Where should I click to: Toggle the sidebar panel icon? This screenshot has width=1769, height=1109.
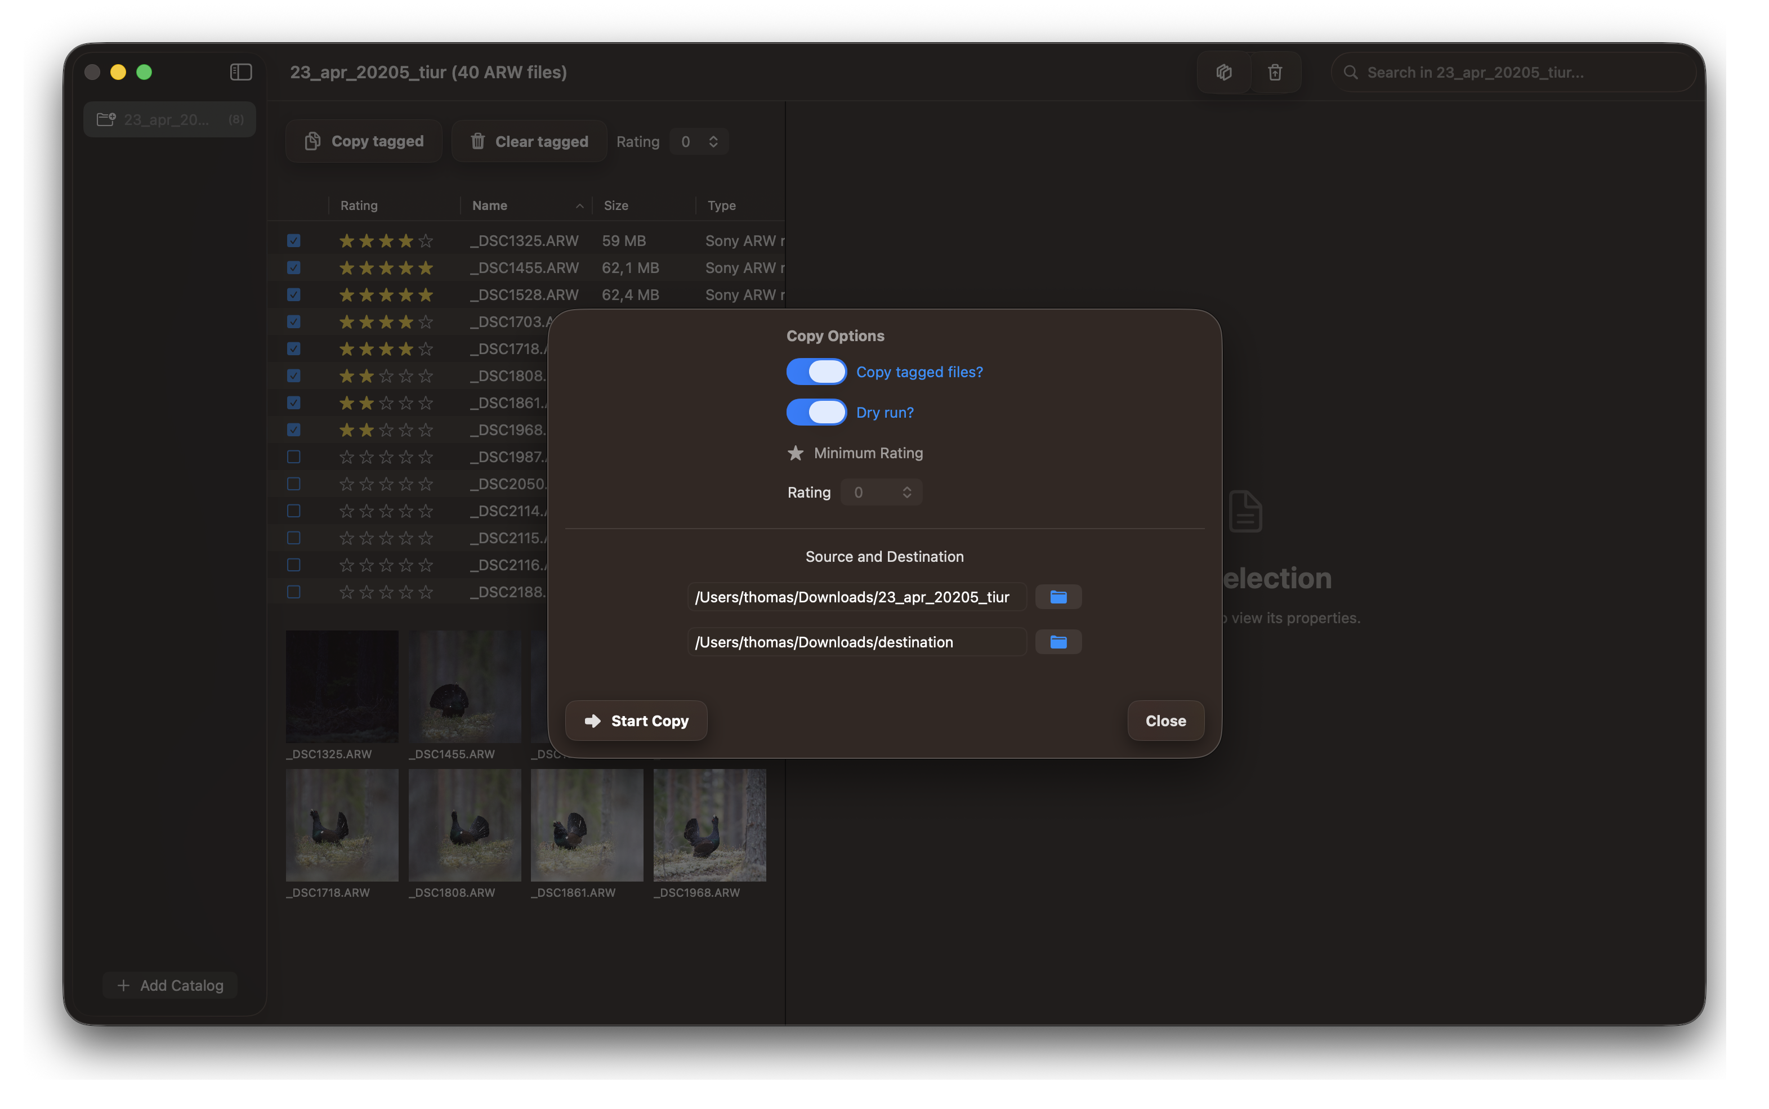pos(240,72)
